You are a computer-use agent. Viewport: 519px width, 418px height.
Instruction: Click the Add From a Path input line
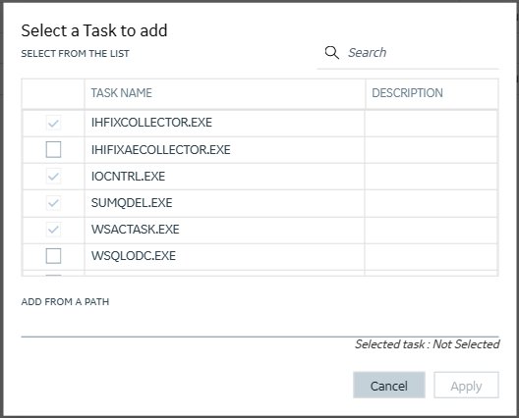(259, 326)
